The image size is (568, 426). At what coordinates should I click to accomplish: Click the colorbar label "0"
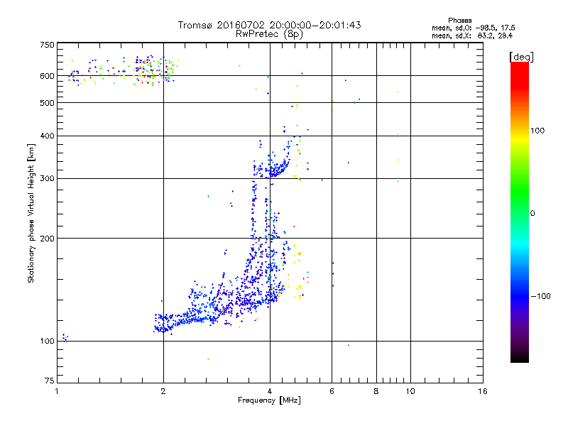[x=532, y=214]
